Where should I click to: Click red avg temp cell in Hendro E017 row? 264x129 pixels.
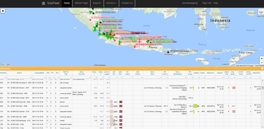(x=234, y=88)
